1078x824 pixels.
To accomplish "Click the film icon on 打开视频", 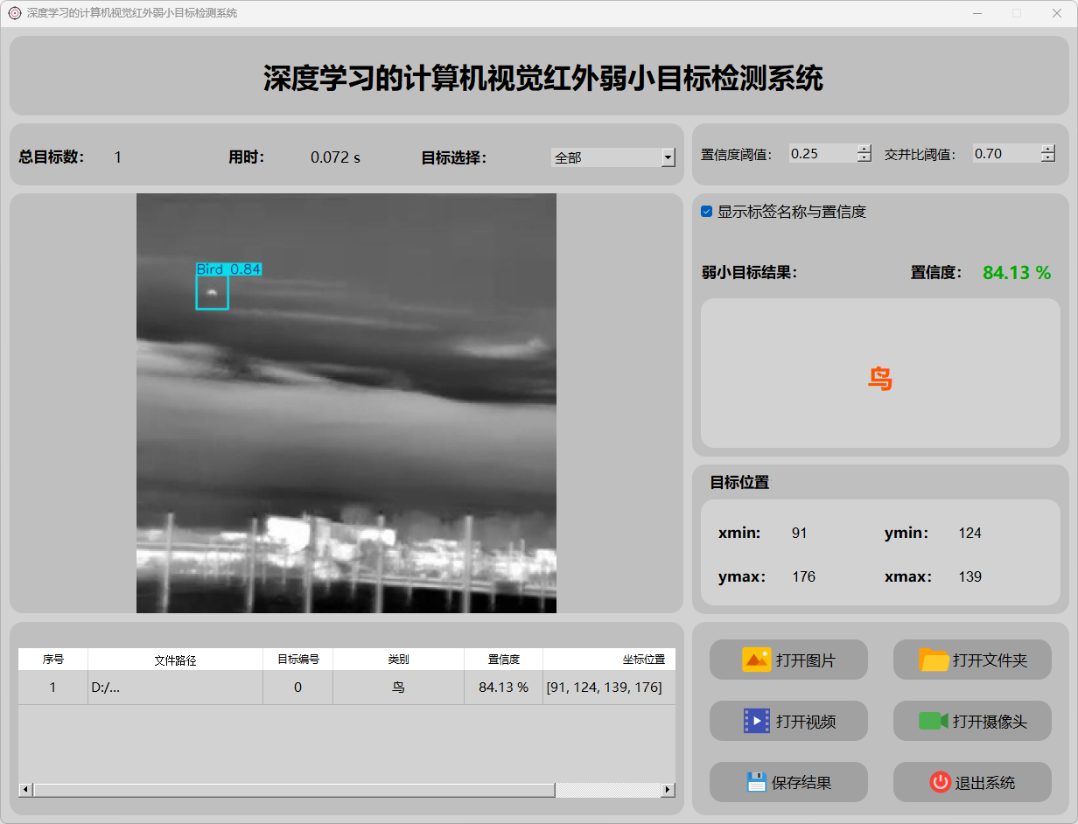I will [756, 721].
